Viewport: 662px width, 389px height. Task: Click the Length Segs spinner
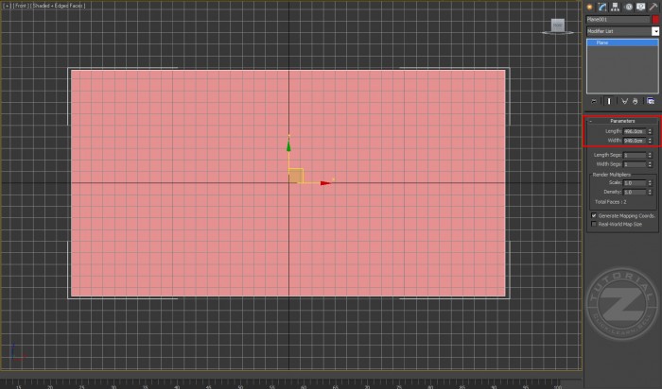pyautogui.click(x=650, y=155)
